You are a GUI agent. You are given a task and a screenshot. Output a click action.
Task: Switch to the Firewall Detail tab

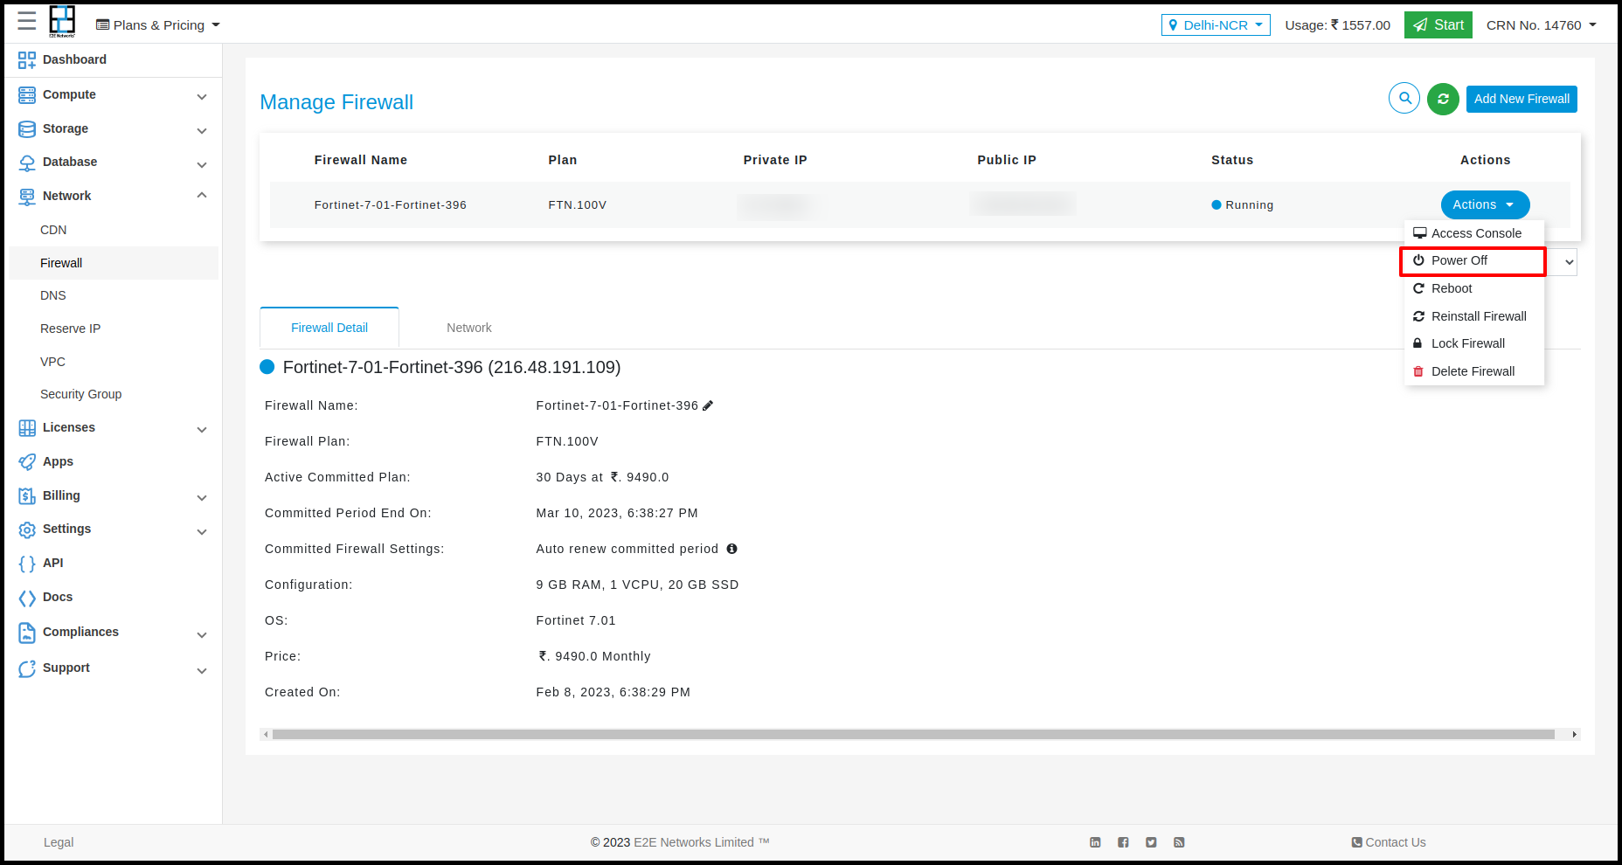point(329,328)
